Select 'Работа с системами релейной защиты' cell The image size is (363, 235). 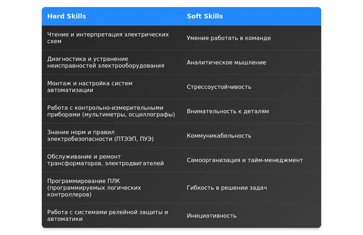(x=107, y=216)
